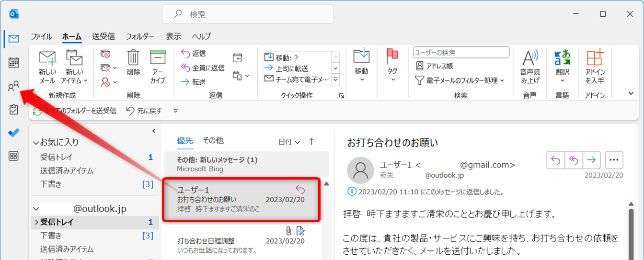Open the 日付 sort dropdown
Image resolution: width=644 pixels, height=260 pixels.
[x=289, y=142]
